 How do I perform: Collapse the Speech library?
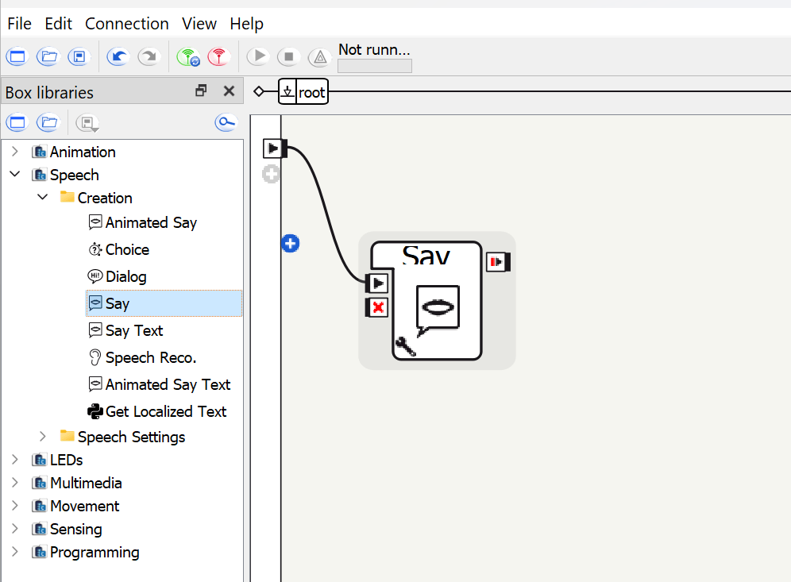pyautogui.click(x=15, y=175)
